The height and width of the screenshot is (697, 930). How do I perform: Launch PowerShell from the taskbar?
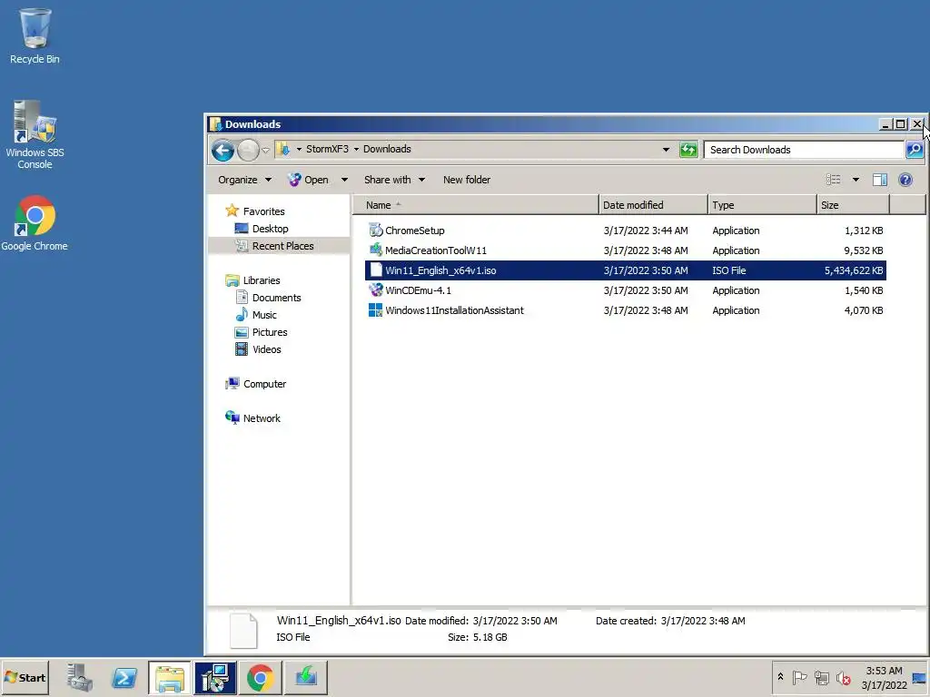click(124, 677)
